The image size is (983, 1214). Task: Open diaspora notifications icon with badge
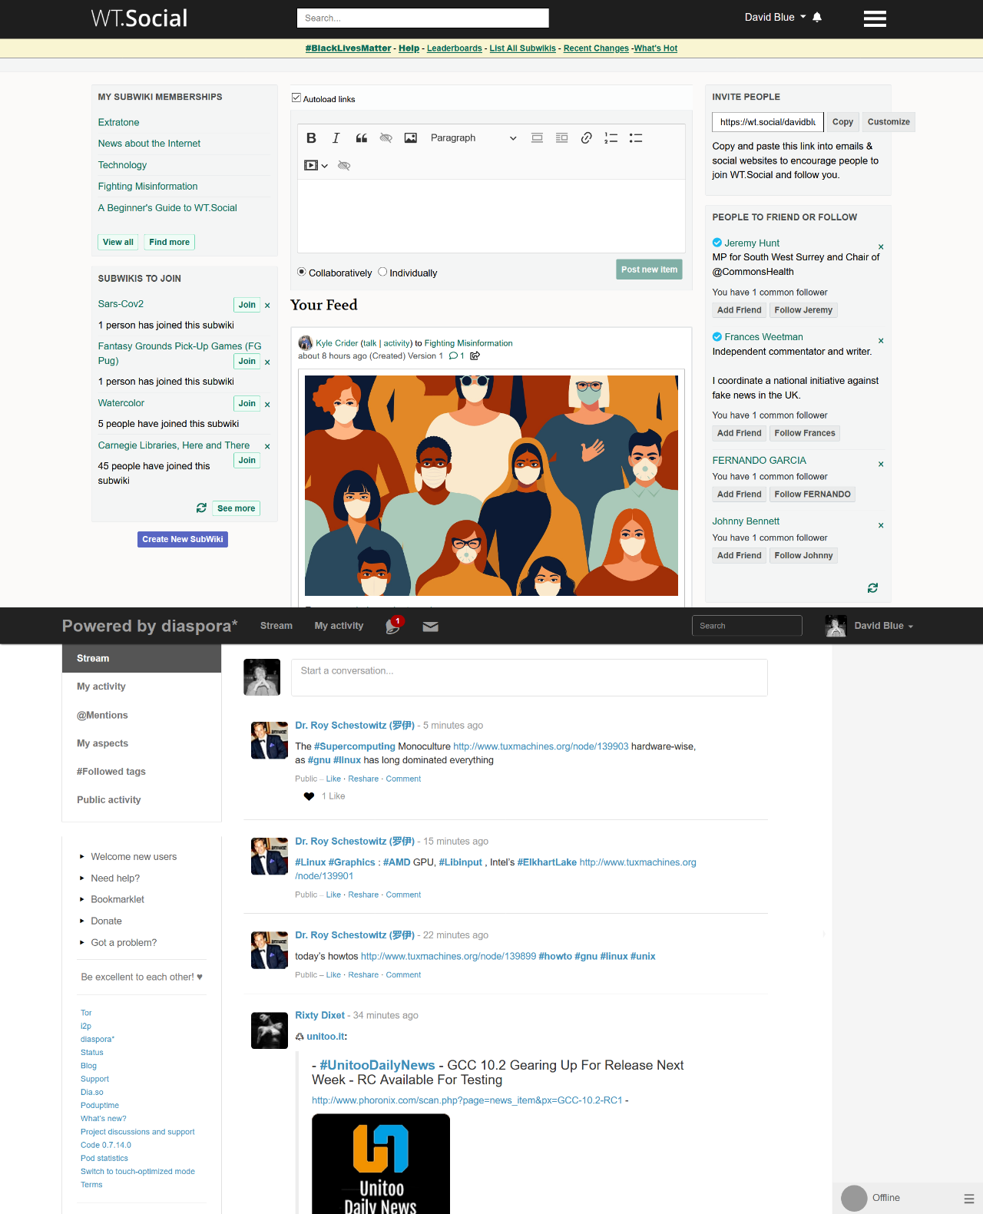pyautogui.click(x=393, y=626)
